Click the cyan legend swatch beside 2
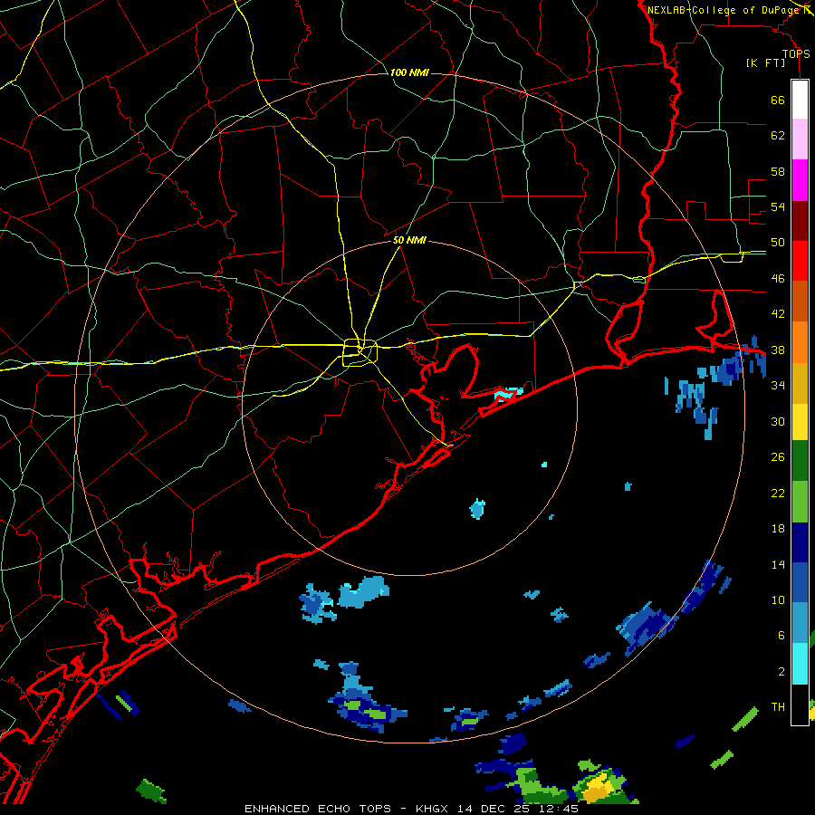Image resolution: width=815 pixels, height=815 pixels. (800, 664)
